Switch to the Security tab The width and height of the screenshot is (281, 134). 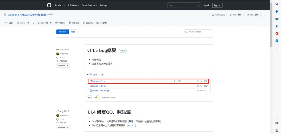pyautogui.click(x=88, y=23)
